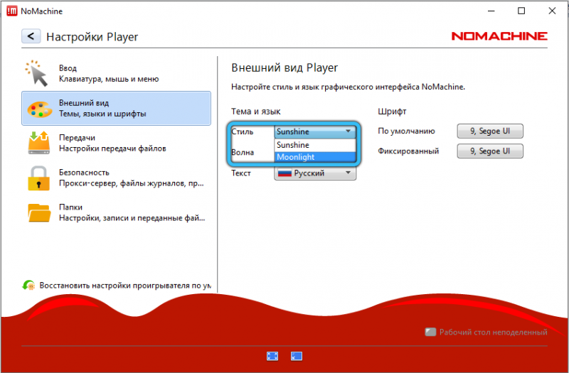The height and width of the screenshot is (373, 569).
Task: Click the Тема и язык label
Action: coord(256,112)
